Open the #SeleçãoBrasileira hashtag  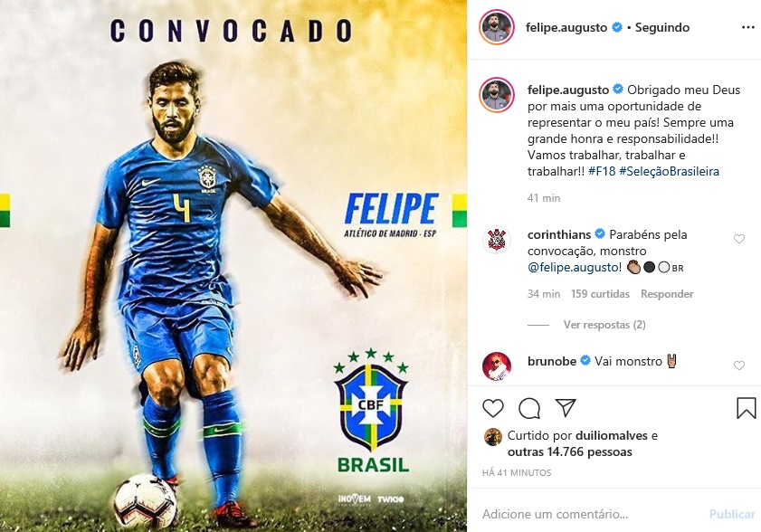coord(670,171)
